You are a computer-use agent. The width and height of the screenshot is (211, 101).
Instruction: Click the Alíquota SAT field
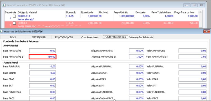pos(136,86)
